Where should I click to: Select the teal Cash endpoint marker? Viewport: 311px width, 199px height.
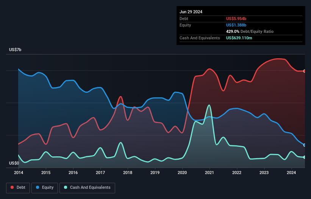[x=305, y=157]
